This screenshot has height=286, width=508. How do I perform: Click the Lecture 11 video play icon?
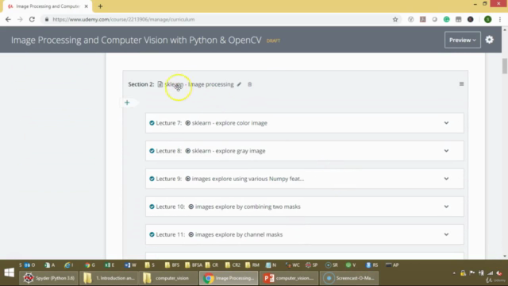[x=190, y=234]
